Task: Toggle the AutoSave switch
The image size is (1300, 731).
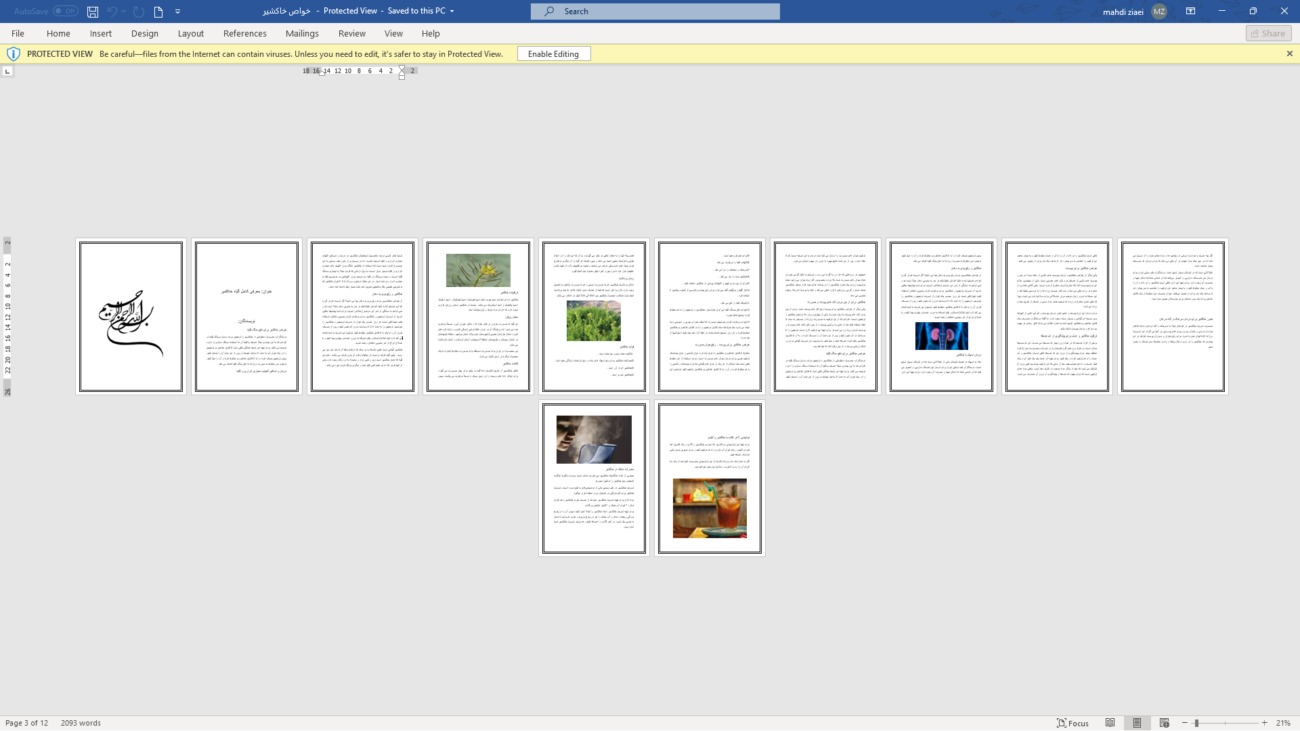Action: (x=66, y=12)
